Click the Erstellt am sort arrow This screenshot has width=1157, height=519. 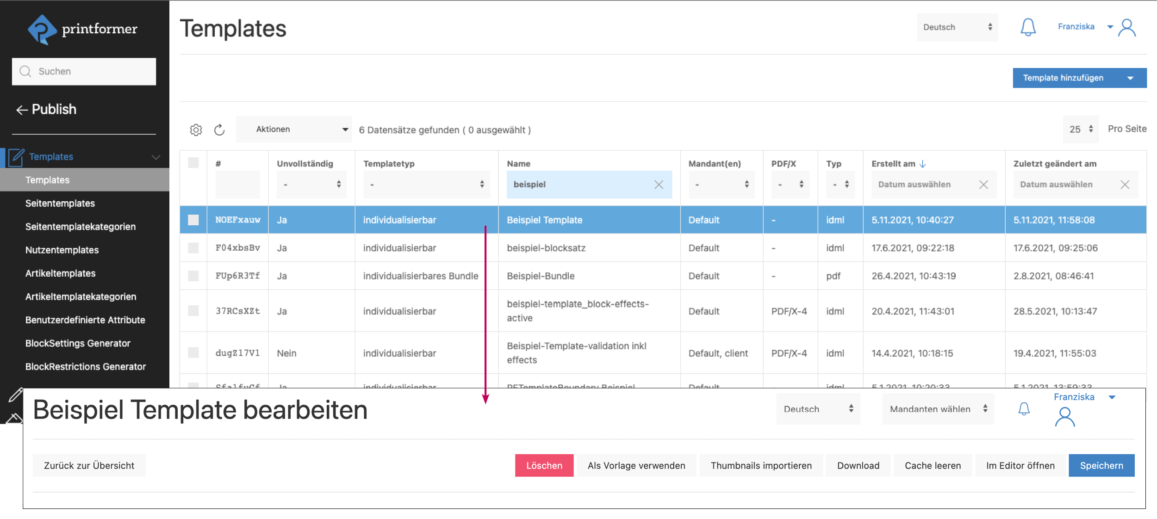point(923,164)
